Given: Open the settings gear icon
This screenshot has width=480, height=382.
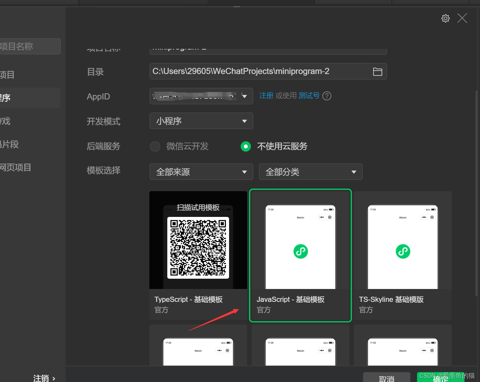Looking at the screenshot, I should click(445, 18).
